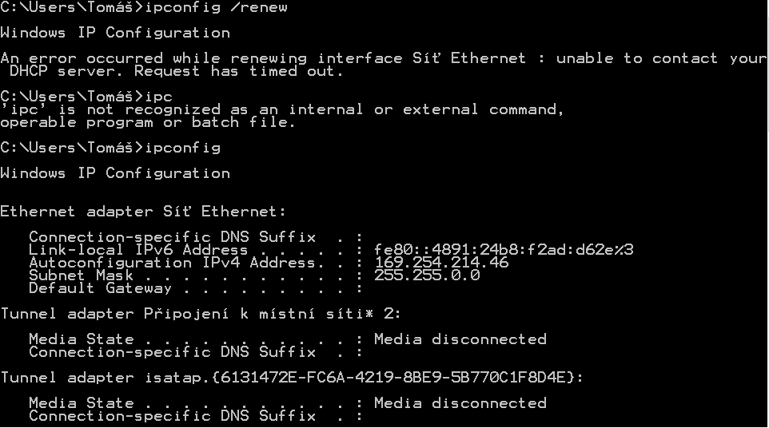The height and width of the screenshot is (428, 769).
Task: Click the "Autoconfiguration IPv4 Address" label
Action: (x=172, y=263)
